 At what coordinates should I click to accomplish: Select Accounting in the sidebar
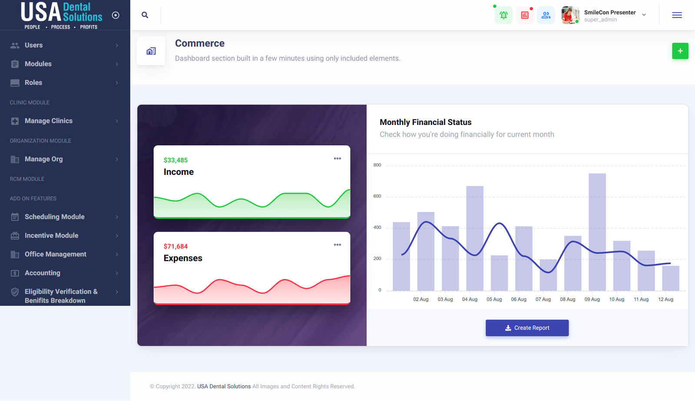(43, 273)
